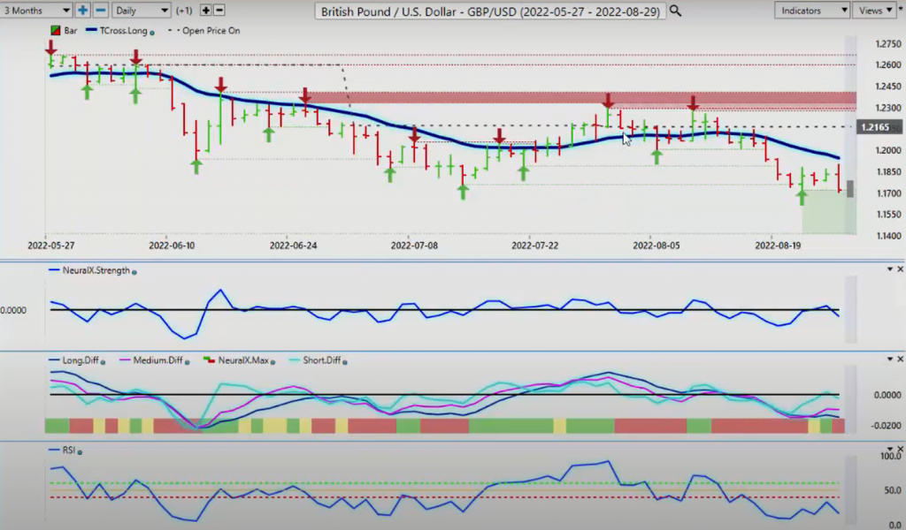
Task: Click the black minus forecast decrement icon
Action: 219,11
